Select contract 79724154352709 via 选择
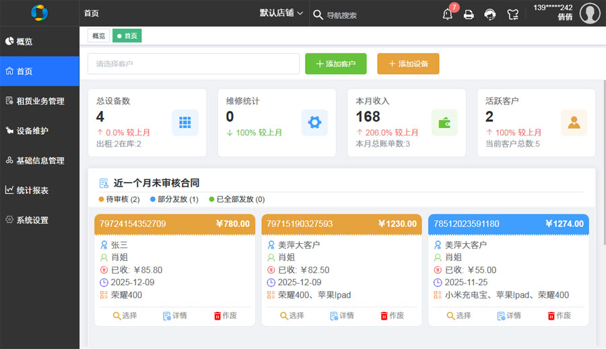This screenshot has width=606, height=349. [125, 316]
